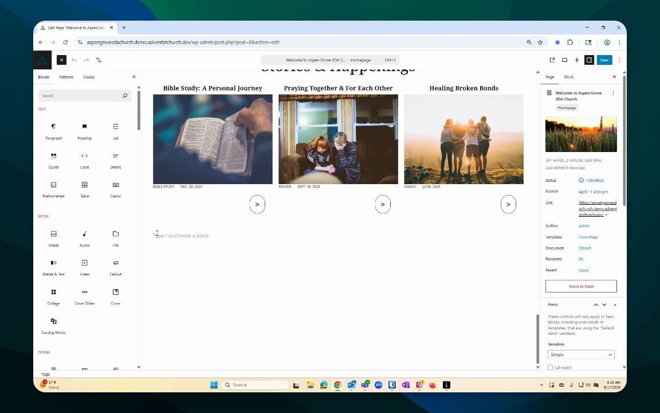Open the editor Options three-dot menu
660x413 pixels.
pos(619,60)
